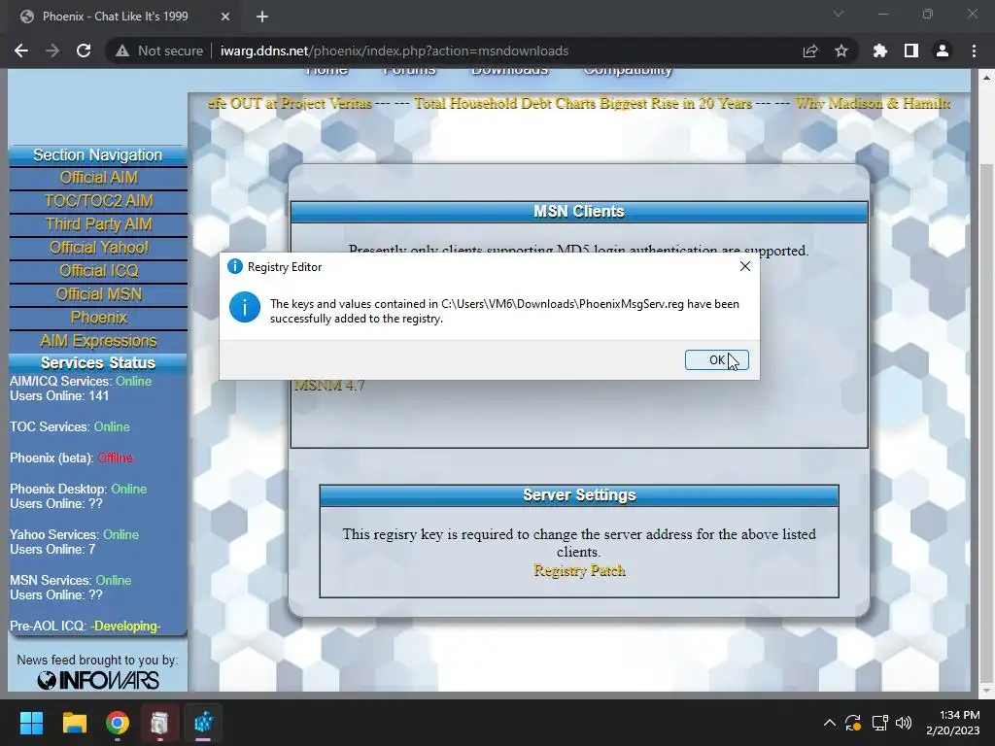Image resolution: width=995 pixels, height=746 pixels.
Task: Click the Section Navigation header
Action: pyautogui.click(x=98, y=155)
